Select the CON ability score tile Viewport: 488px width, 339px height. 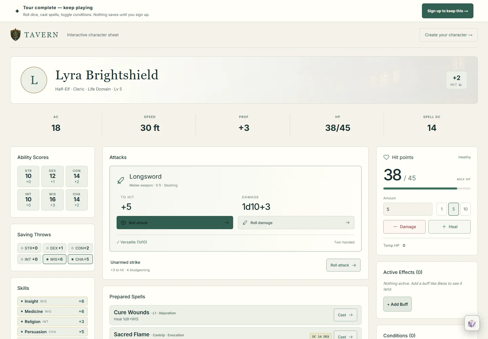coord(77,176)
